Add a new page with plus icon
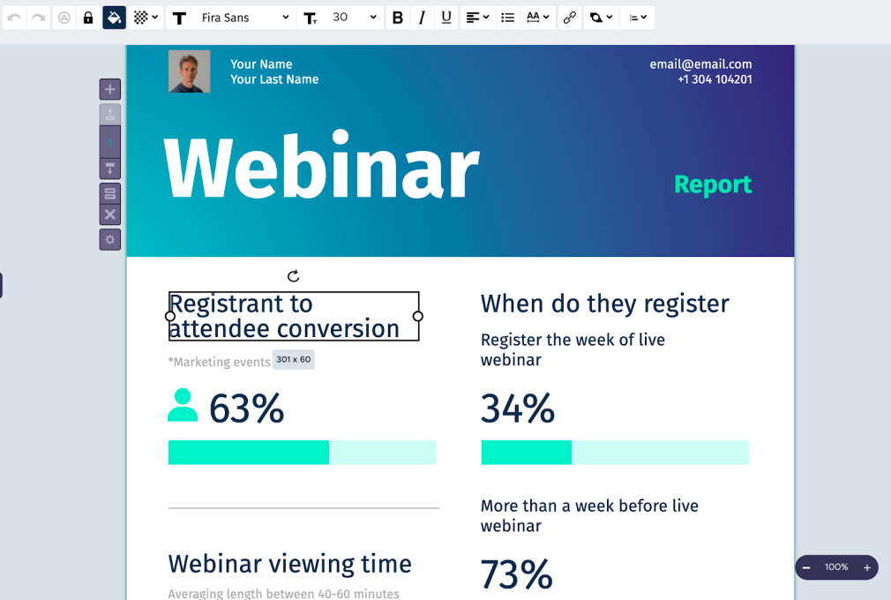Viewport: 891px width, 600px height. tap(110, 89)
